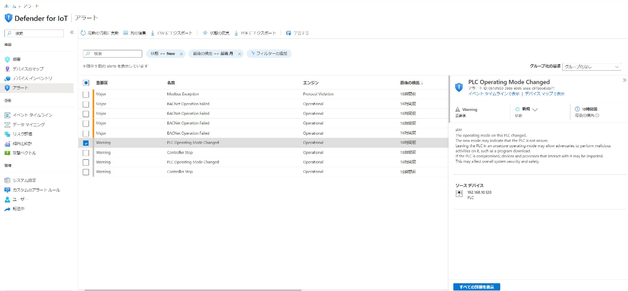
Task: Open データ マイニング in sidebar
Action: tap(29, 124)
